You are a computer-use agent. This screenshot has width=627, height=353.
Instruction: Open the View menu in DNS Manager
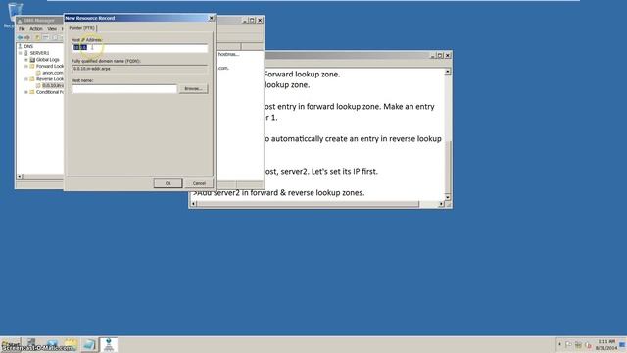[52, 29]
